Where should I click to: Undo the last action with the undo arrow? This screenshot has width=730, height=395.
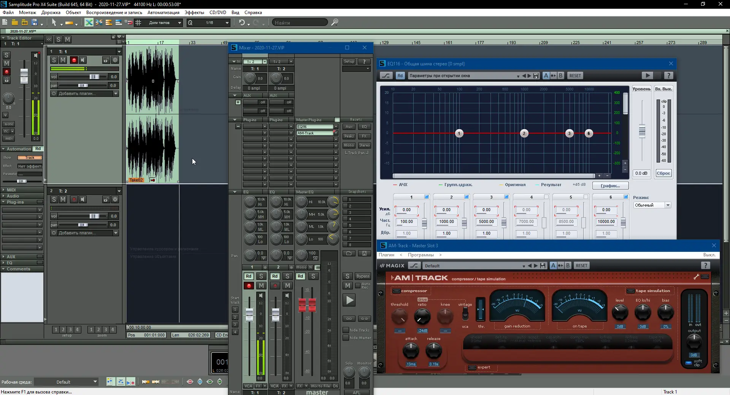click(242, 22)
